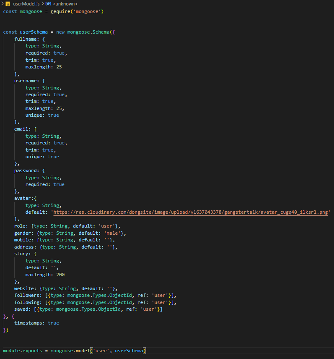
Task: Click the JavaScript file icon in the breadcrumb
Action: [x=8, y=4]
